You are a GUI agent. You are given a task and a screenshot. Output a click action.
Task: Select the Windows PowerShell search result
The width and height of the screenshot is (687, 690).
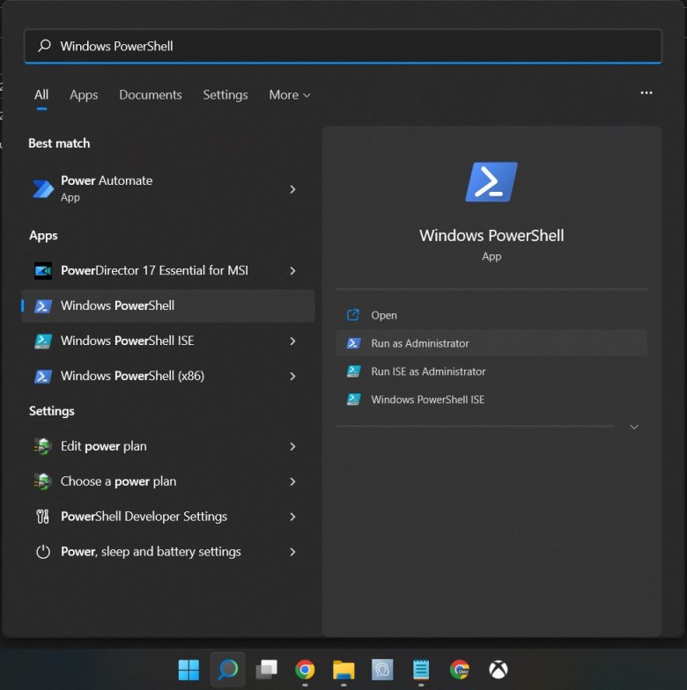[168, 306]
